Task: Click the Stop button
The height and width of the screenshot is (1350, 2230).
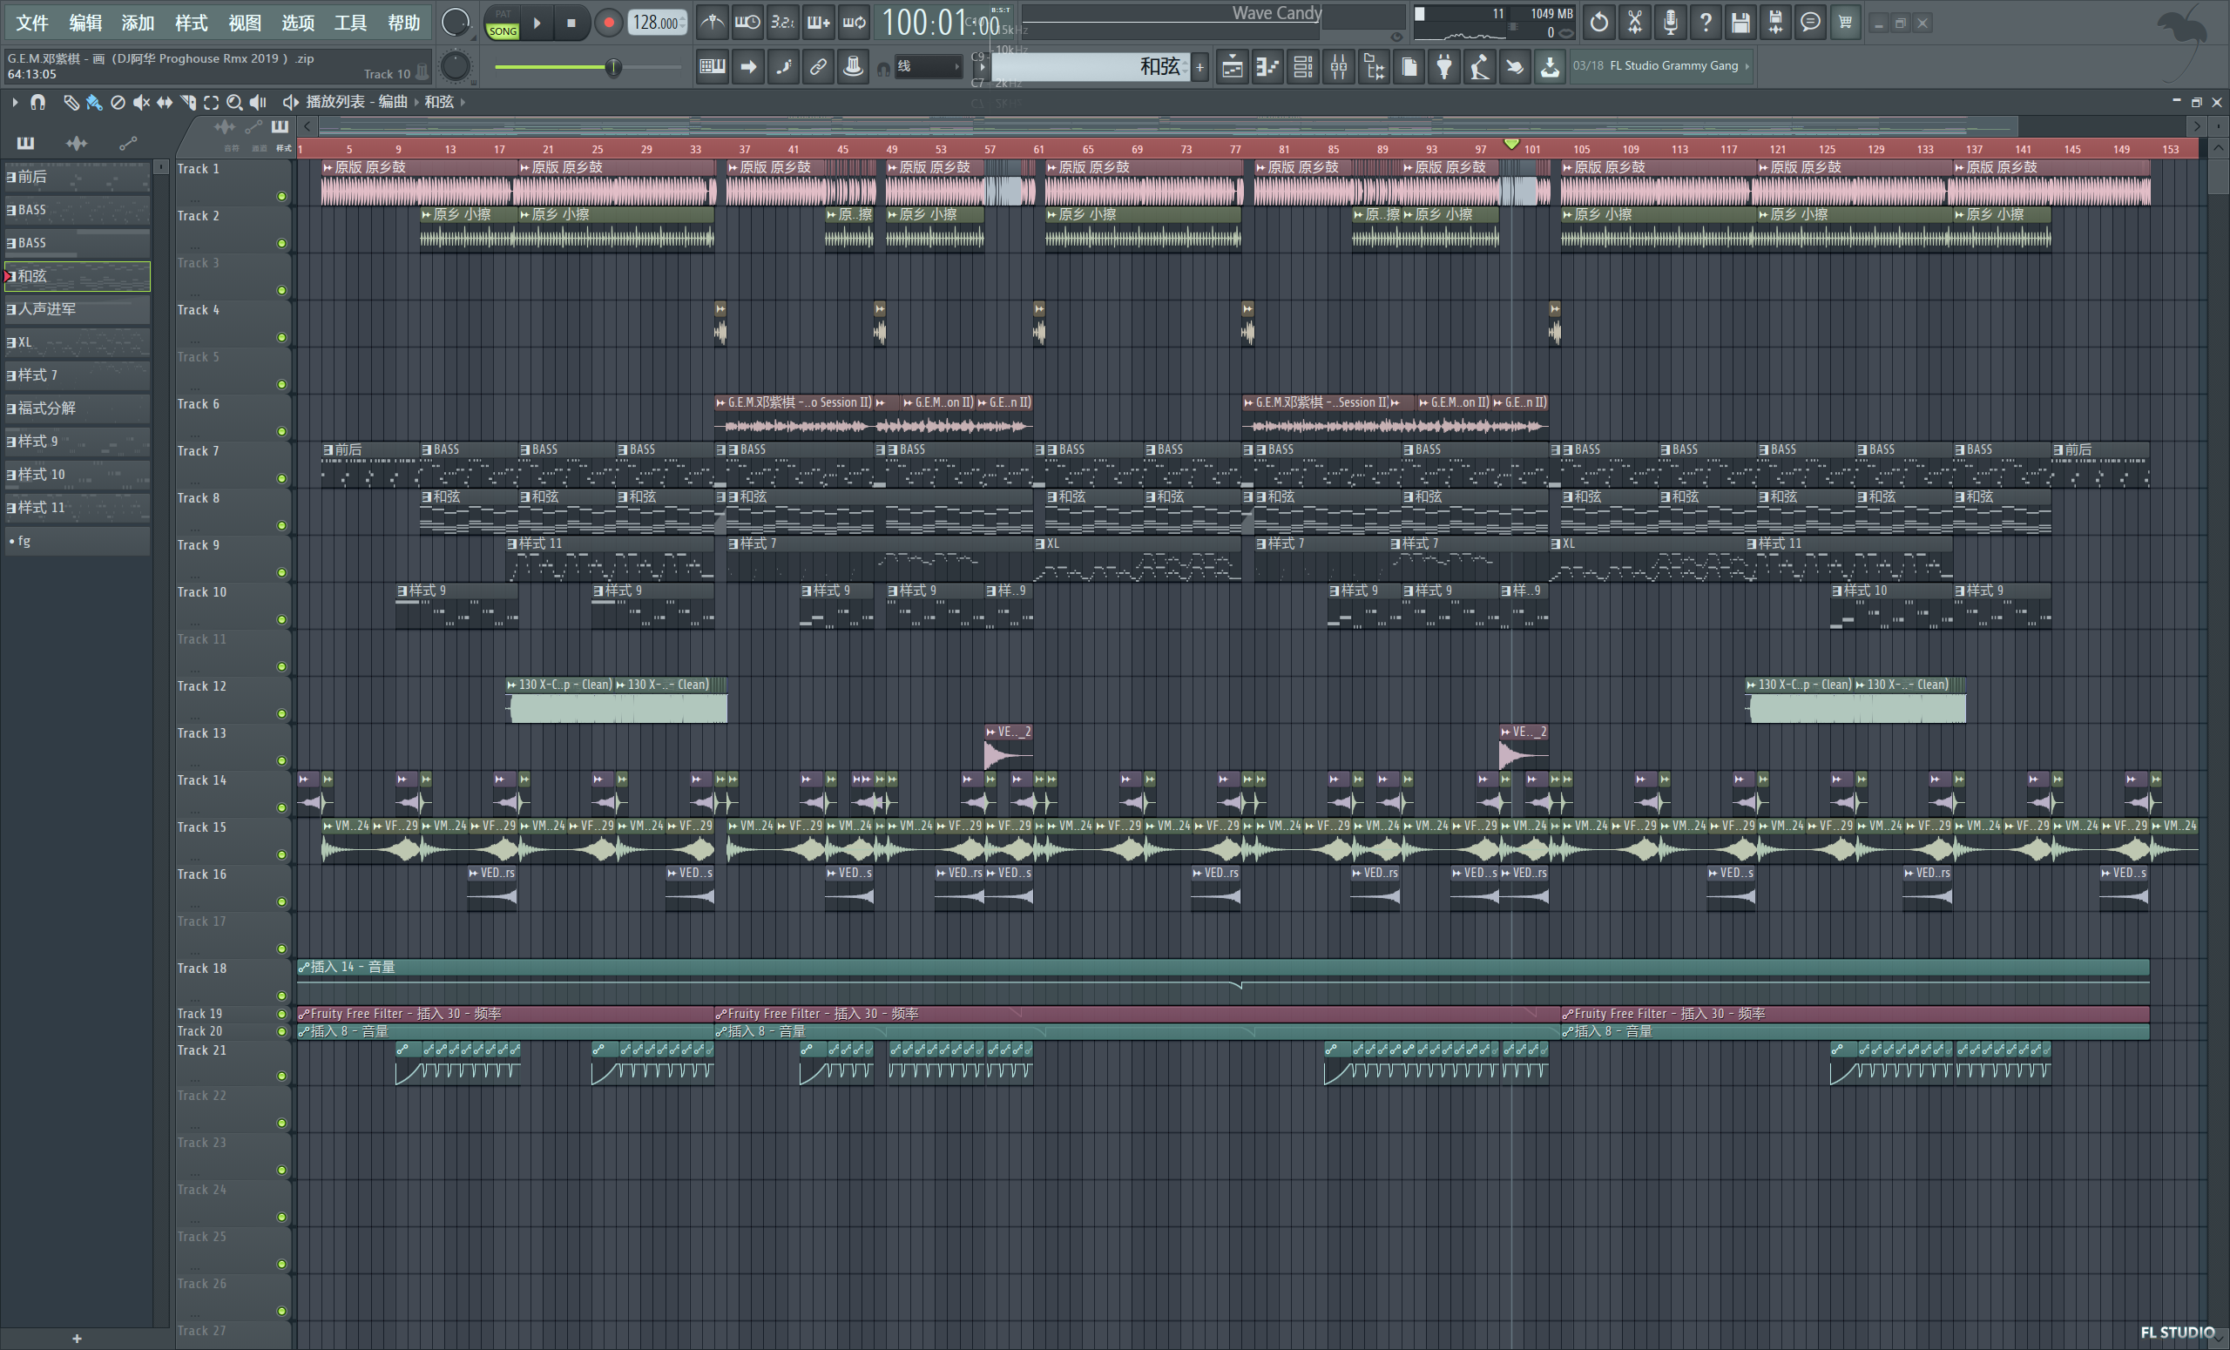Action: 571,23
